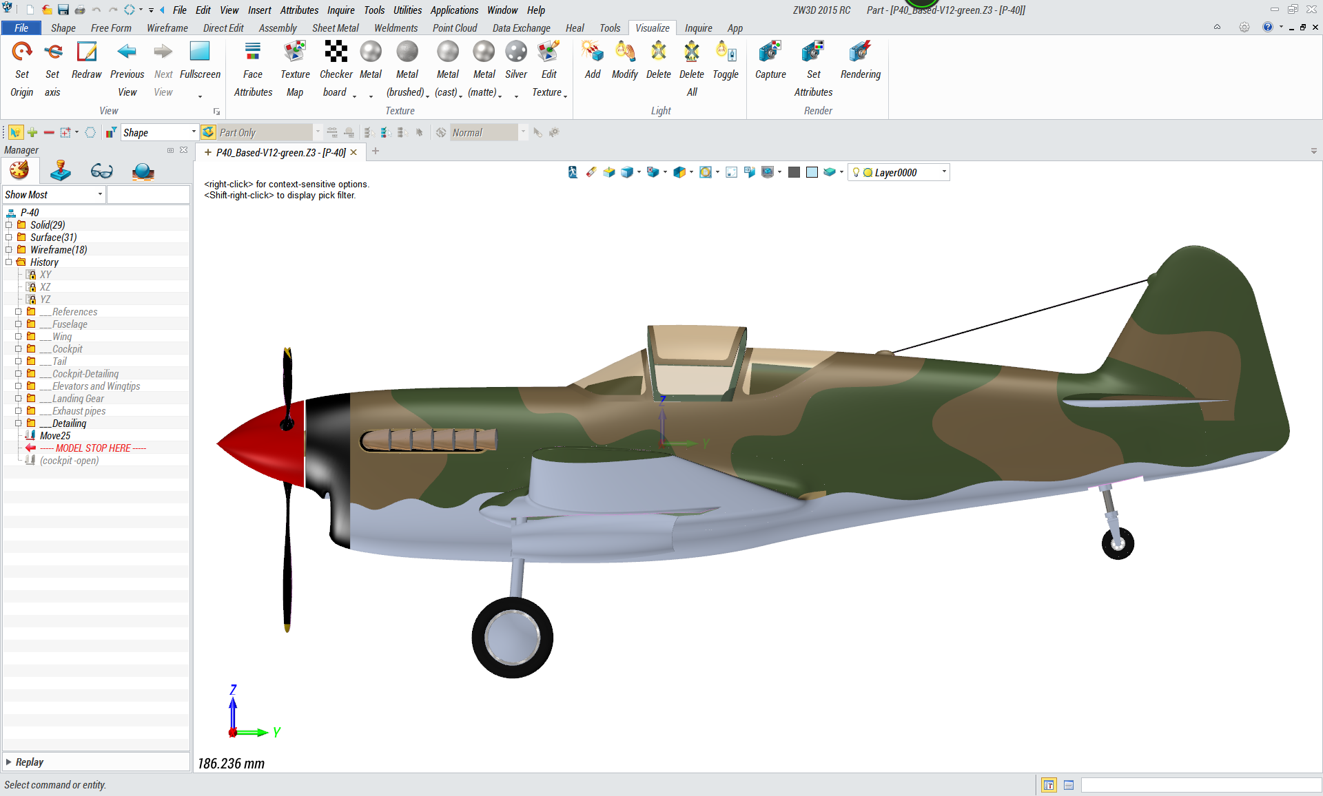Click the Face Attributes icon

[x=253, y=52]
